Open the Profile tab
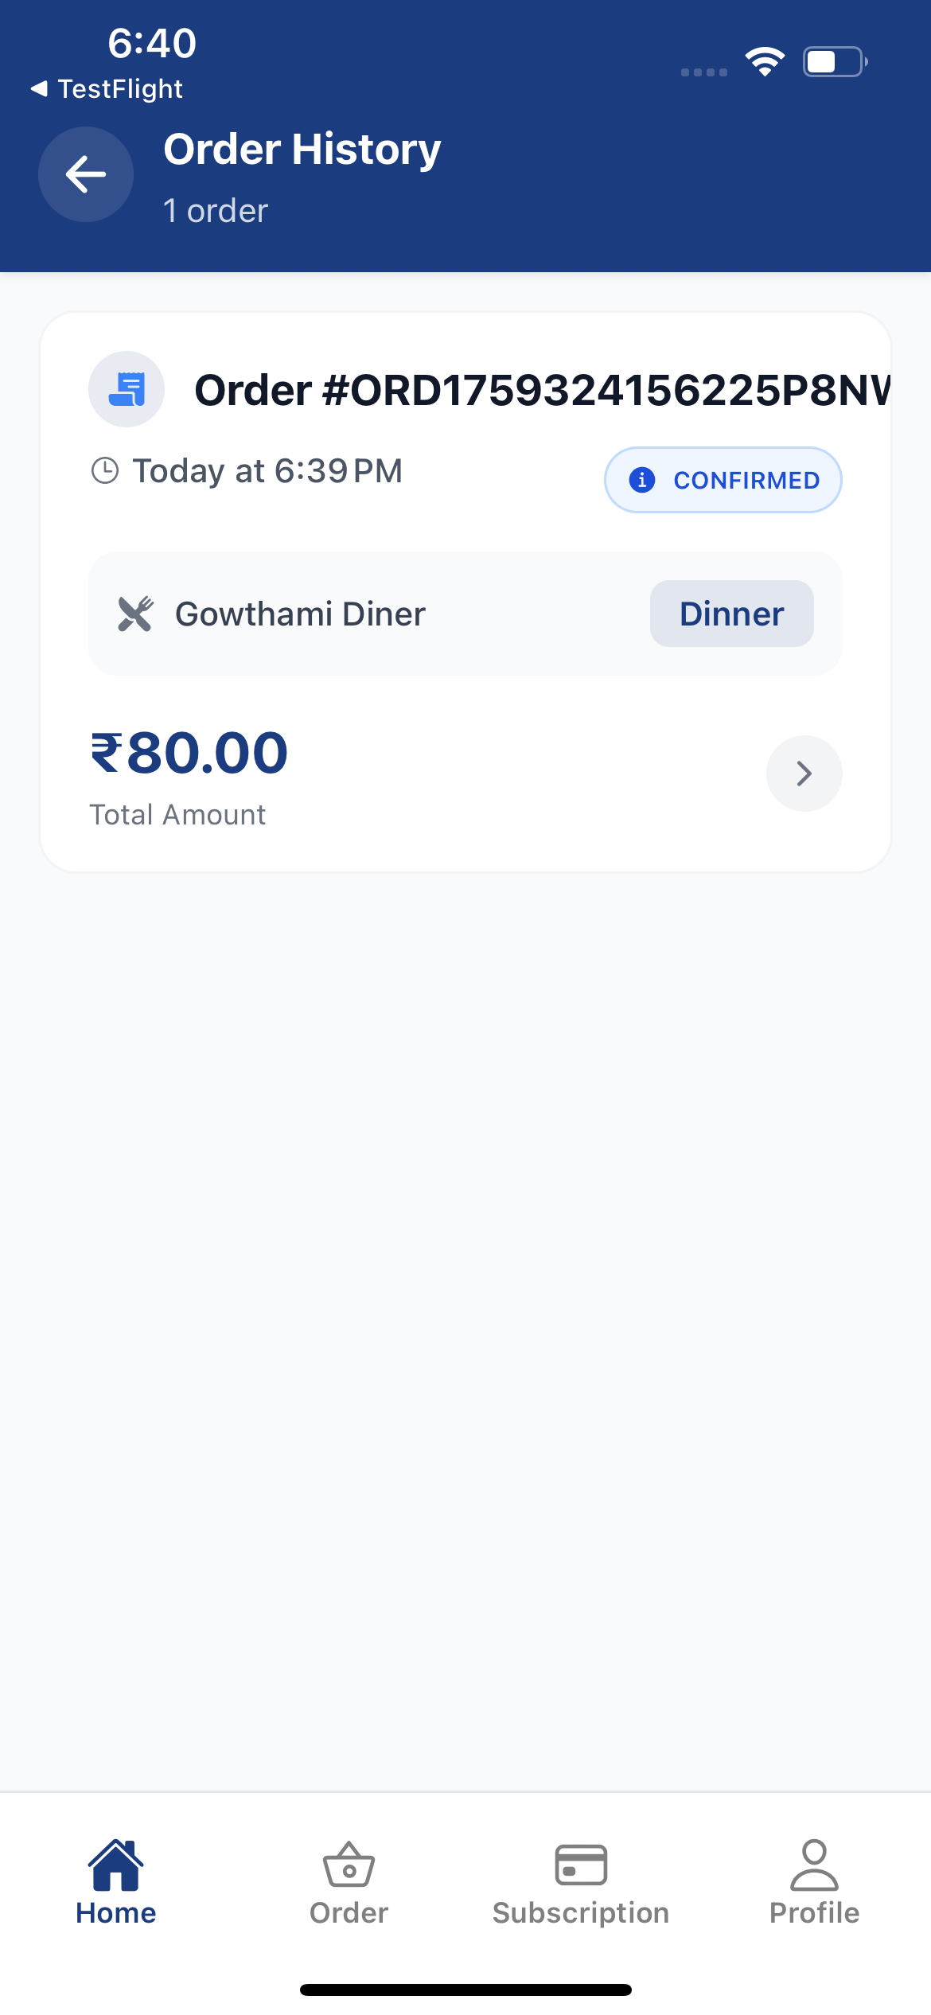The height and width of the screenshot is (2015, 931). coord(814,1883)
